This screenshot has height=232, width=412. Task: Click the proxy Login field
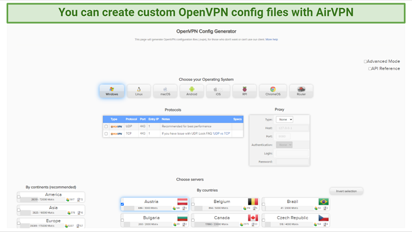292,153
